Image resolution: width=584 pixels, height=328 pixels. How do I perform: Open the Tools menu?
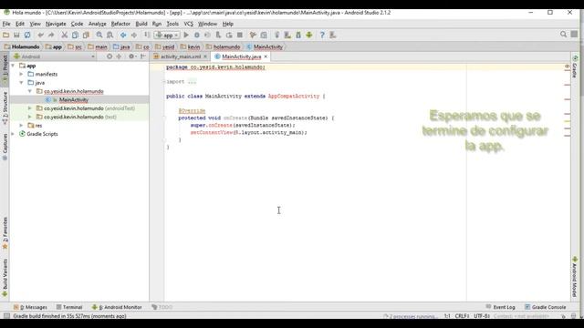[x=172, y=24]
